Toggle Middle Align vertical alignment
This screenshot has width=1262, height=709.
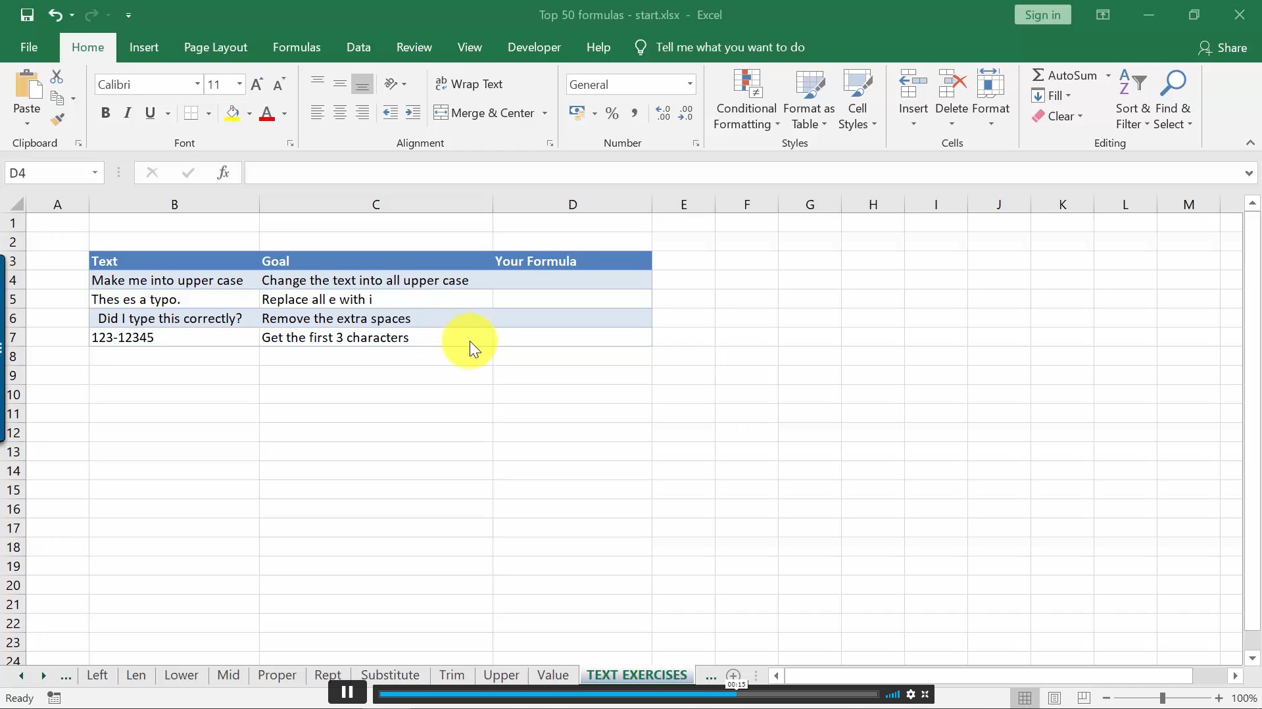340,84
